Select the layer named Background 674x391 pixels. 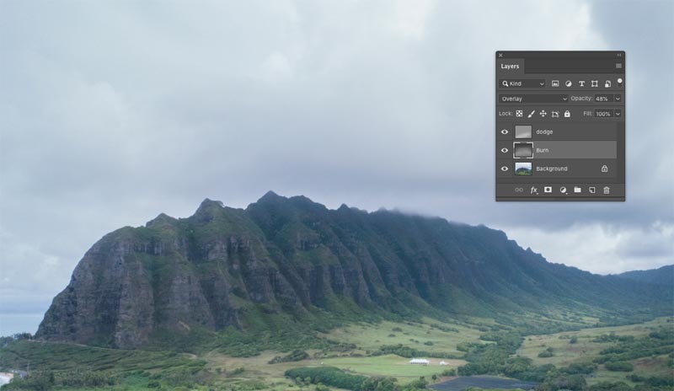pyautogui.click(x=552, y=169)
